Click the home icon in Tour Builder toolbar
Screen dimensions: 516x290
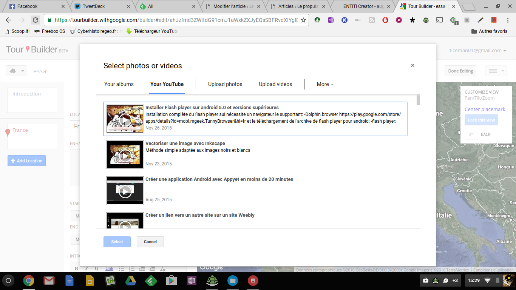pyautogui.click(x=12, y=71)
